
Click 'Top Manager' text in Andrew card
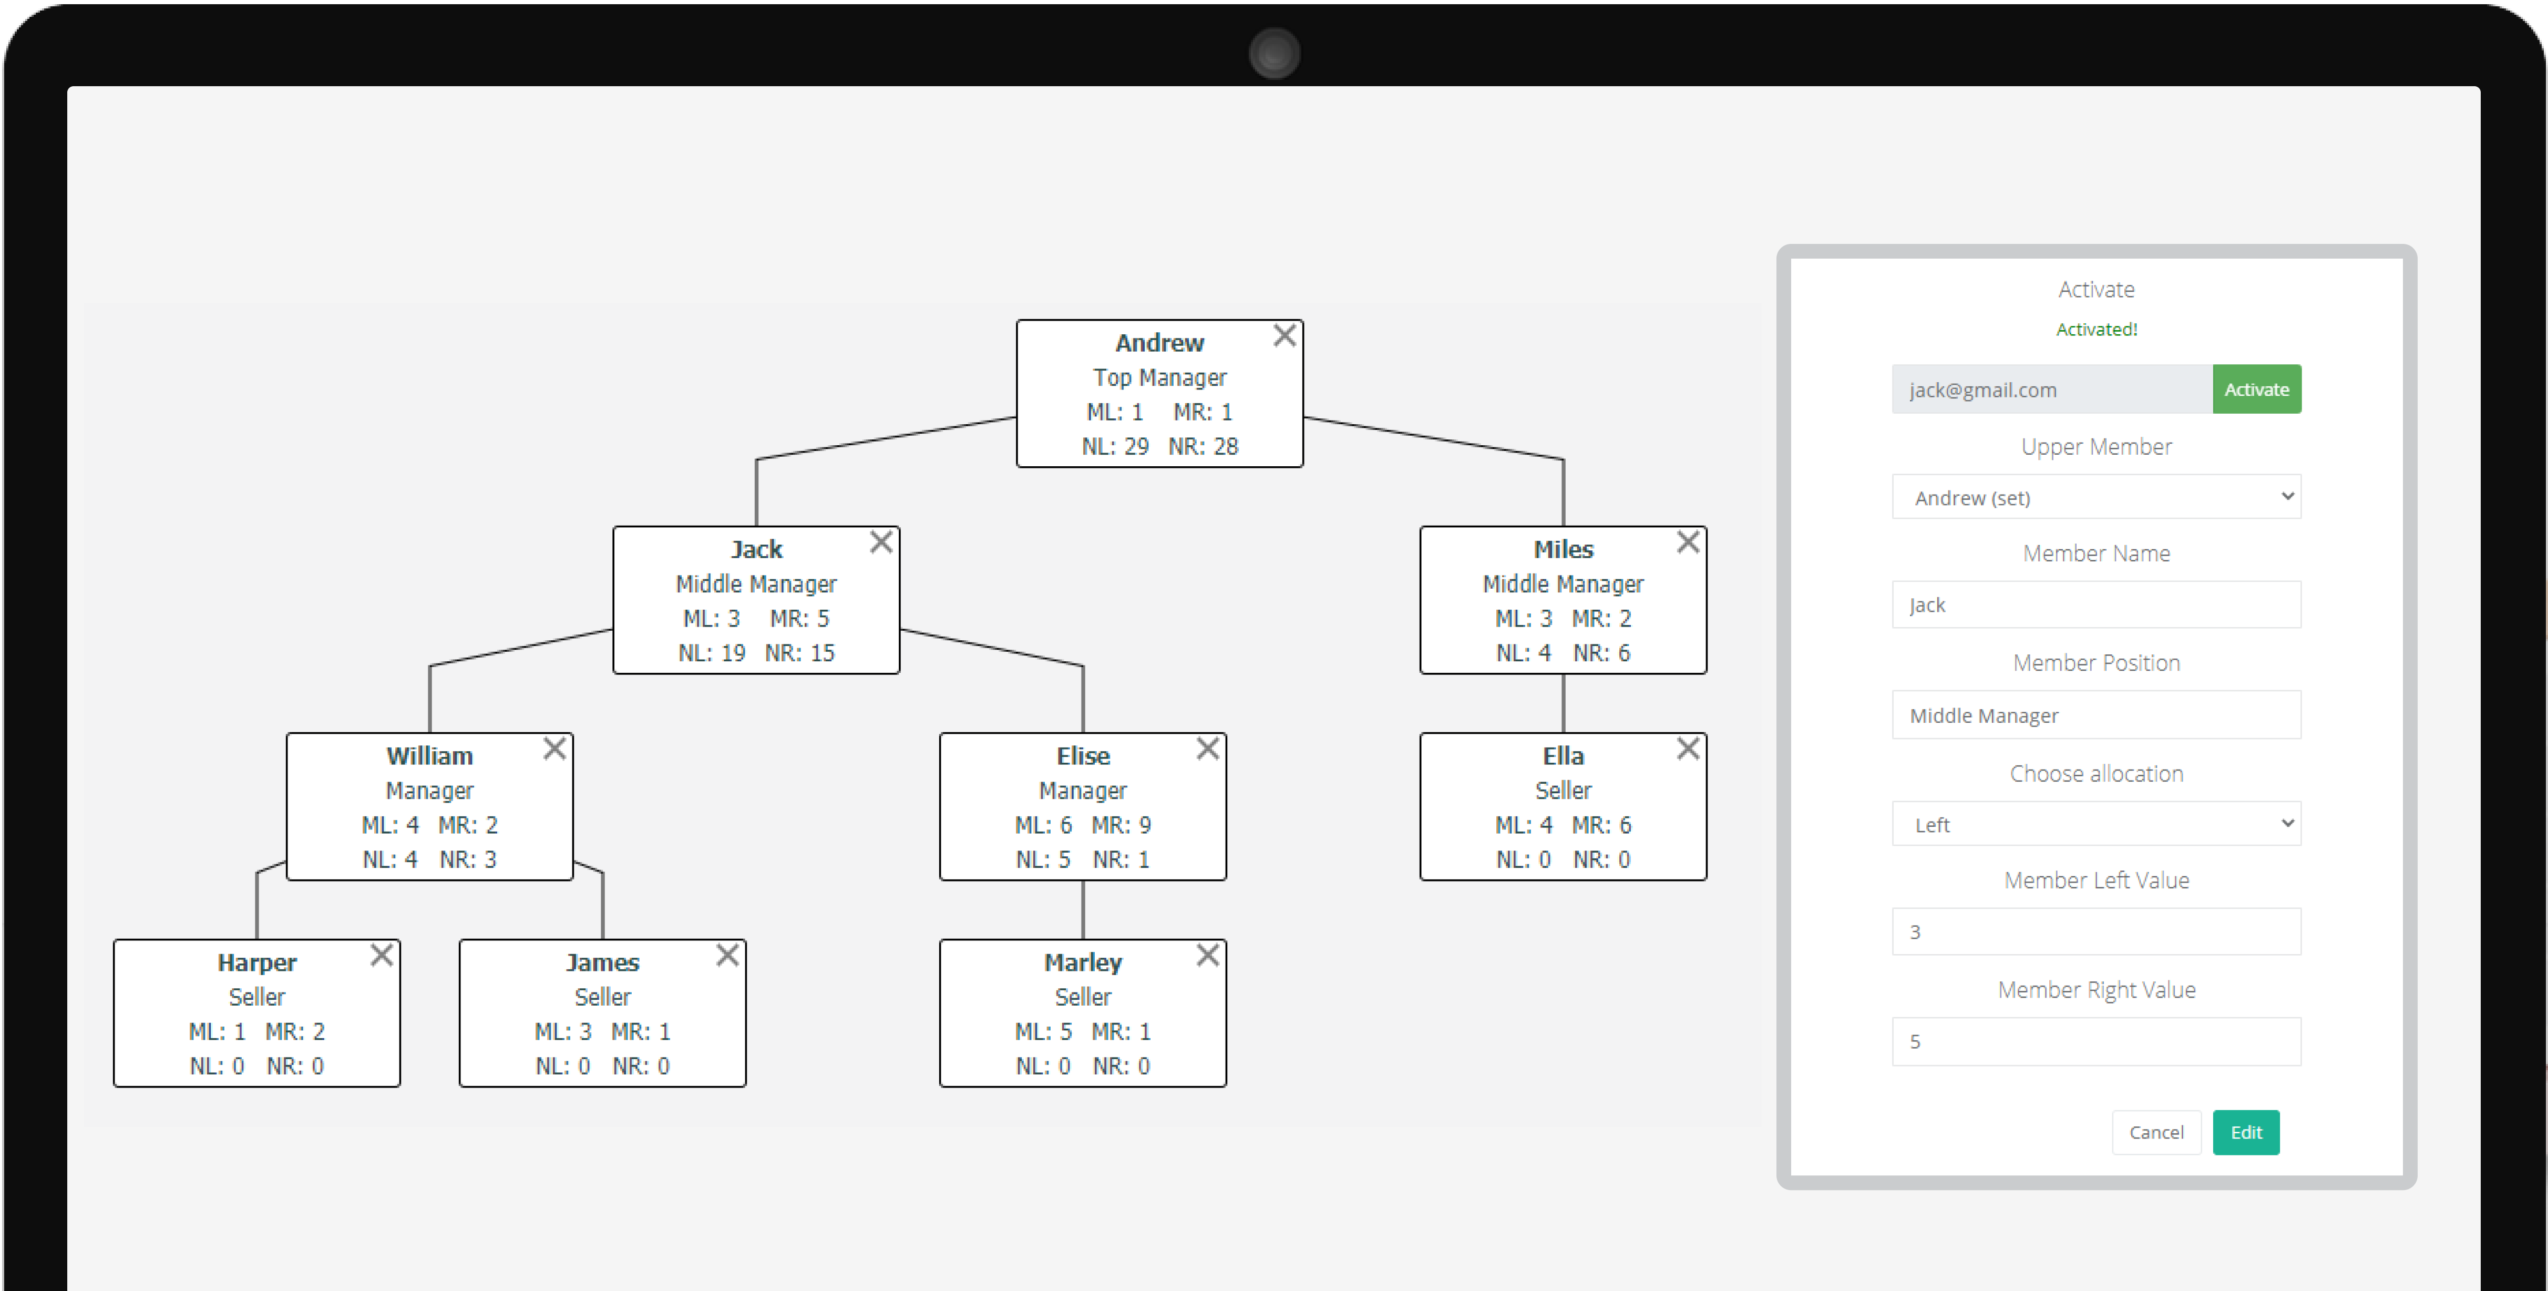coord(1159,378)
